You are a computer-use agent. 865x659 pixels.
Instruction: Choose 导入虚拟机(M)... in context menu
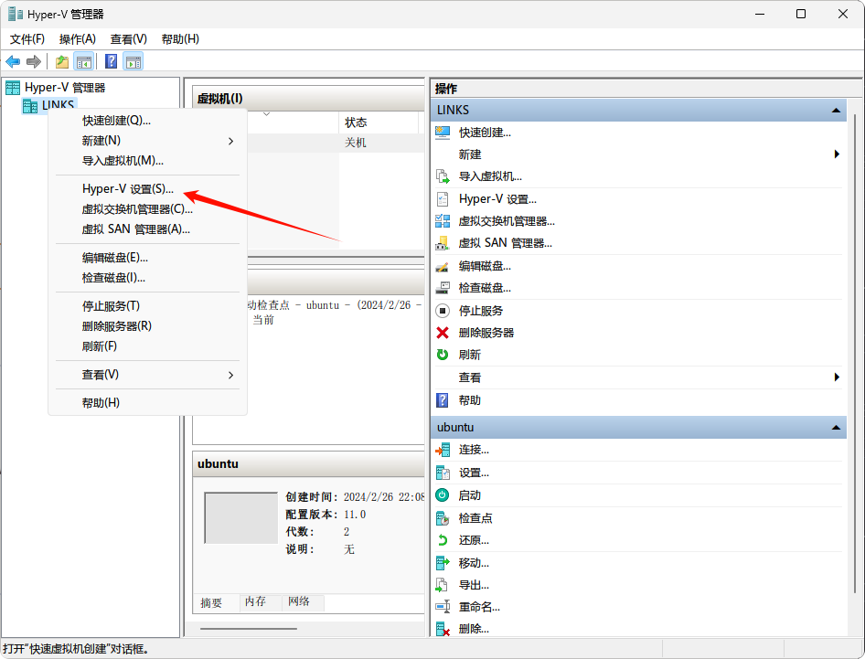click(148, 161)
